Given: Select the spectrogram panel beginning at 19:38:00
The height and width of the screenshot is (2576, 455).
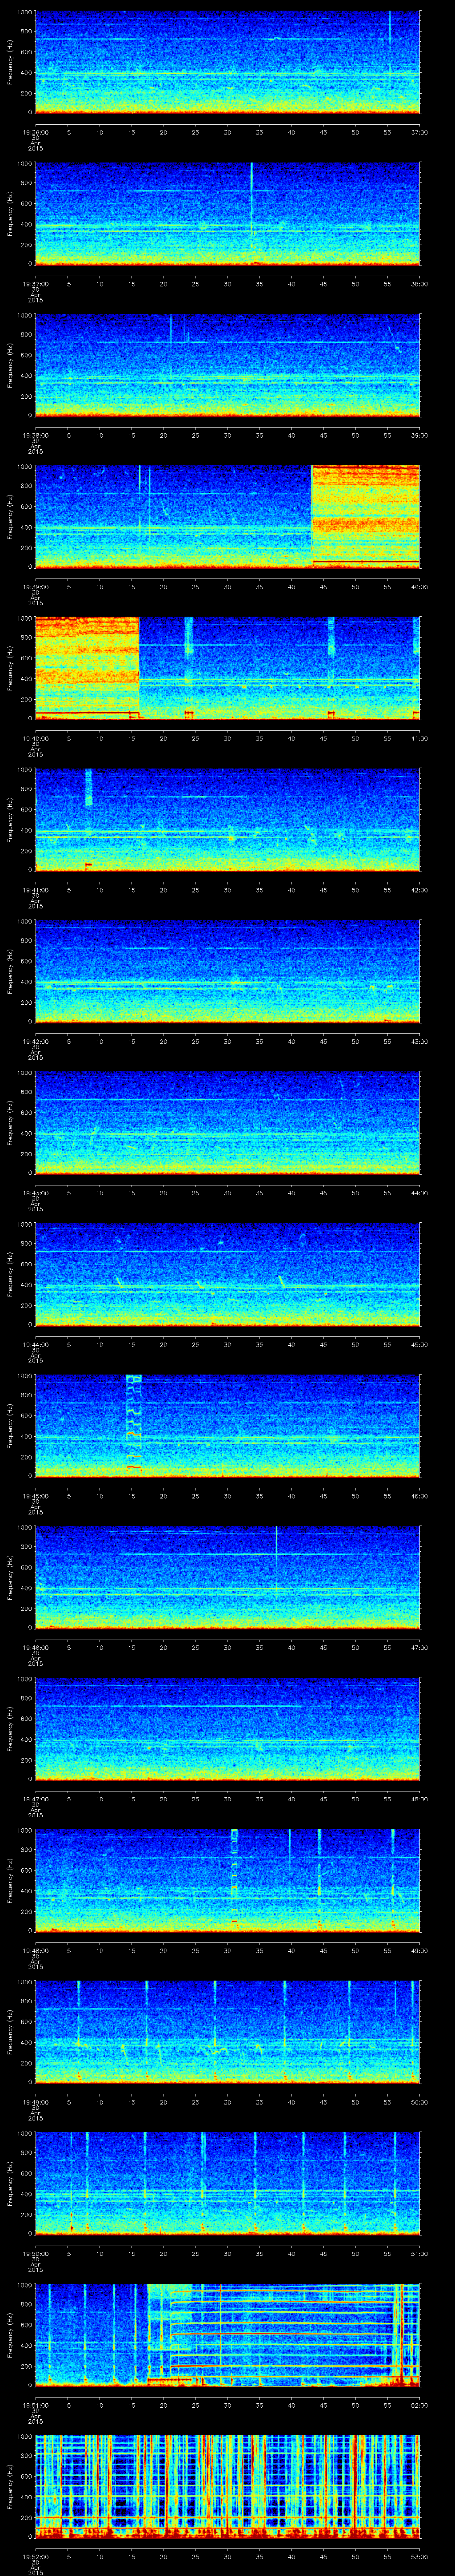Looking at the screenshot, I should 227,365.
